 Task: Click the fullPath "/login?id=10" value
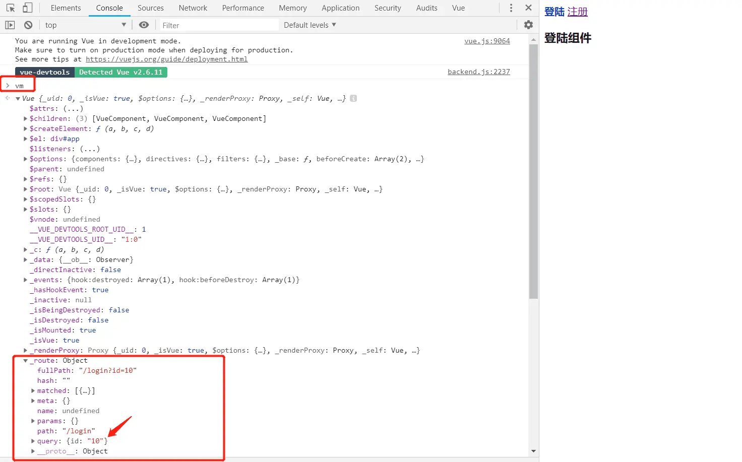click(x=108, y=370)
